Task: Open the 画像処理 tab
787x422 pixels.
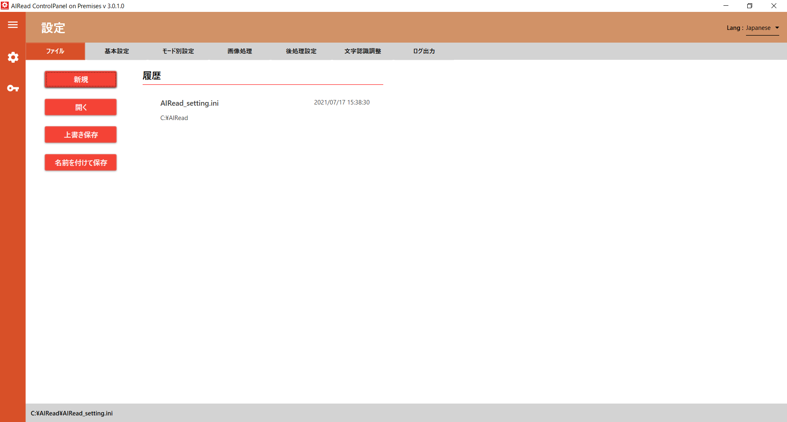Action: 239,51
